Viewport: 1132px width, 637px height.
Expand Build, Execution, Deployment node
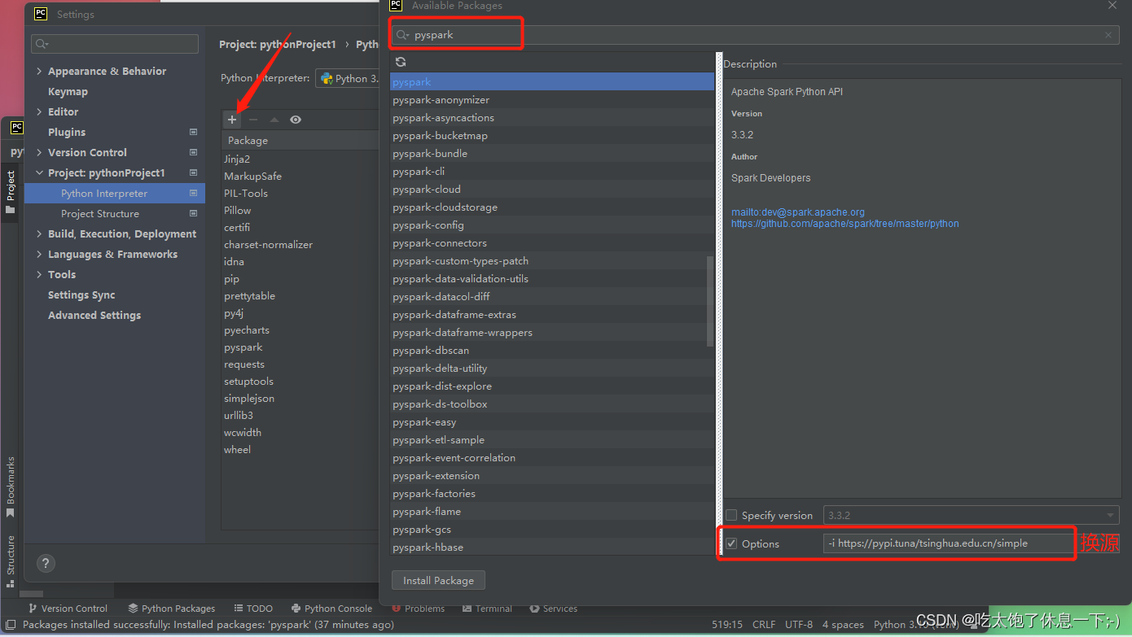[x=39, y=234]
